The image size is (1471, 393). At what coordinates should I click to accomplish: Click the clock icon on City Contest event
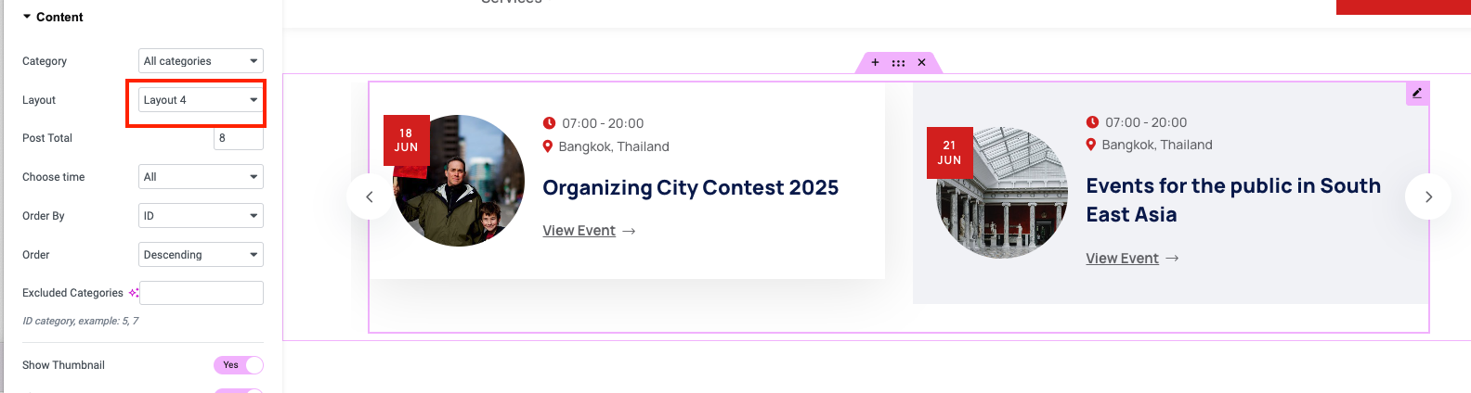coord(549,123)
